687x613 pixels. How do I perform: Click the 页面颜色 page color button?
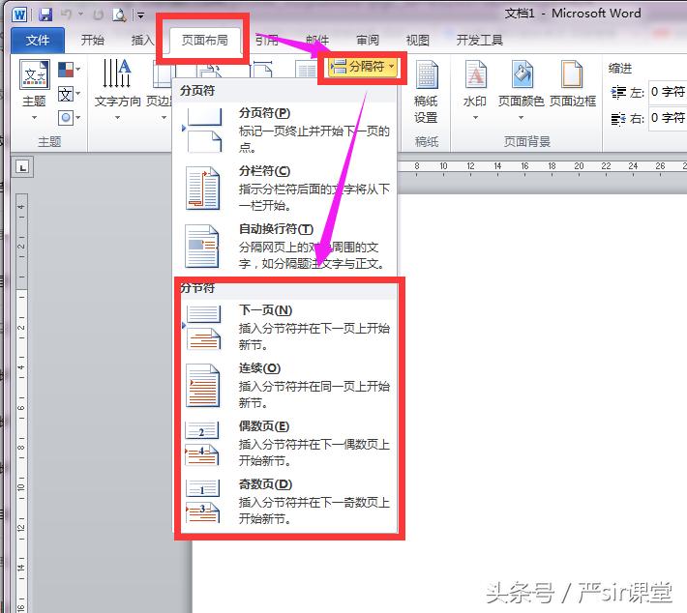point(521,84)
